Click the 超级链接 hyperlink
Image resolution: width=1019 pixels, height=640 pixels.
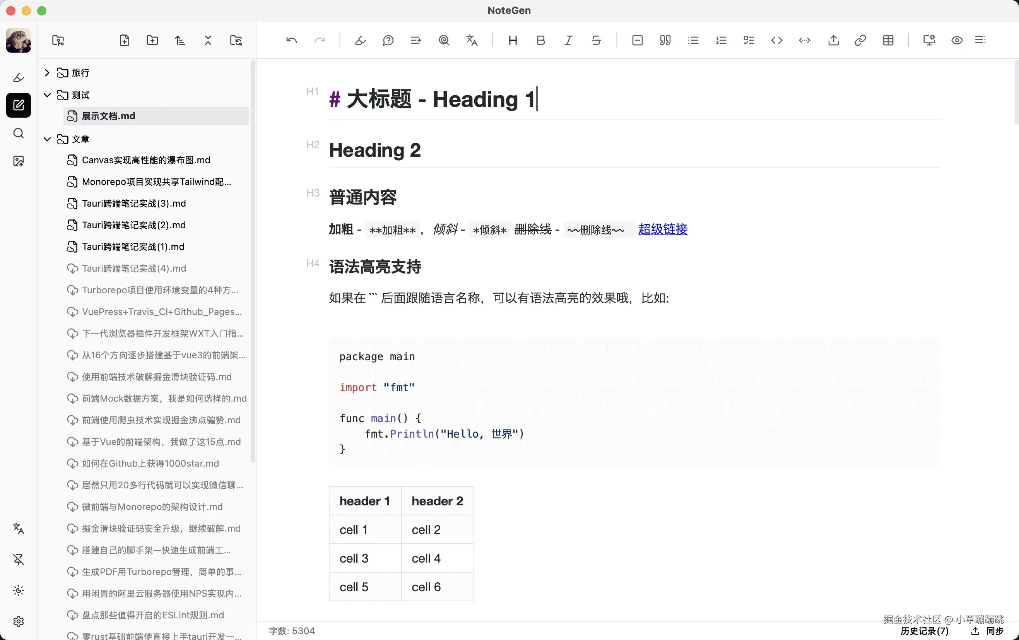tap(663, 229)
